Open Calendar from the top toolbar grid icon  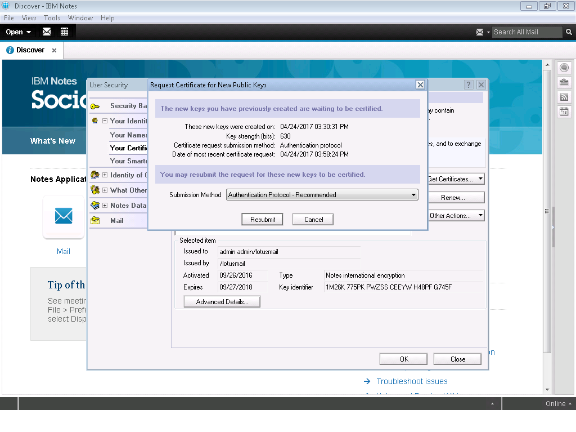tap(64, 32)
